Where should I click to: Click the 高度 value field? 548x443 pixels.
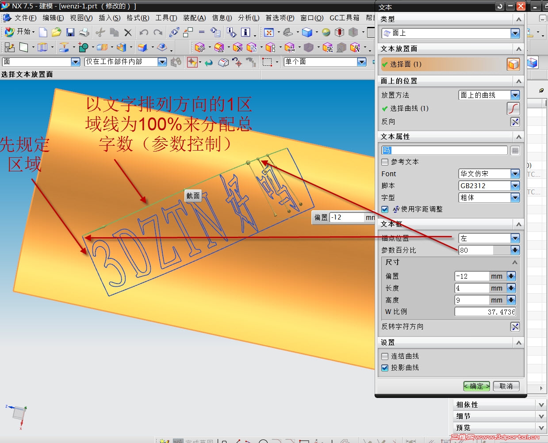click(472, 300)
